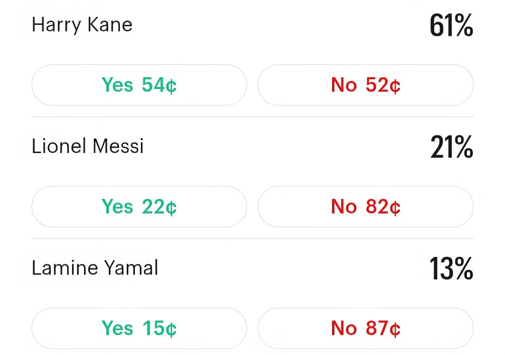This screenshot has height=355, width=505.
Task: Click the Yes 54¢ button for Harry Kane
Action: point(139,85)
